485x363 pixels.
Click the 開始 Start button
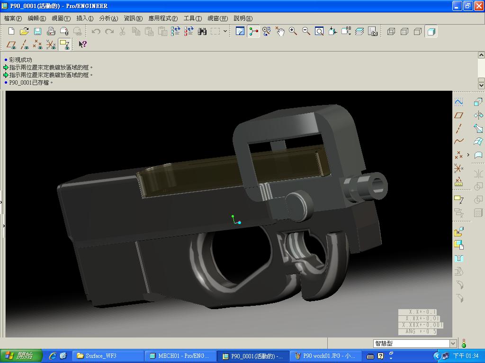[x=20, y=356]
